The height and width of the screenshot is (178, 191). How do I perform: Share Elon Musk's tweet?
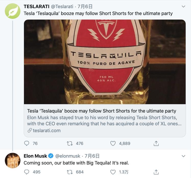click(x=156, y=172)
